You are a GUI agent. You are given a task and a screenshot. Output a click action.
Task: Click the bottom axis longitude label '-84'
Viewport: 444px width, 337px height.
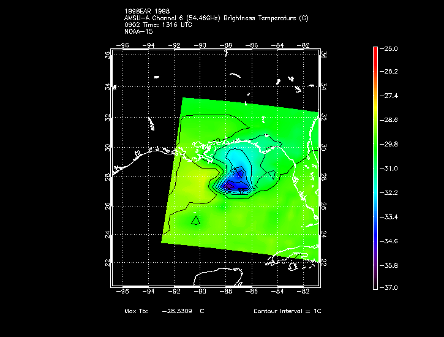(277, 292)
